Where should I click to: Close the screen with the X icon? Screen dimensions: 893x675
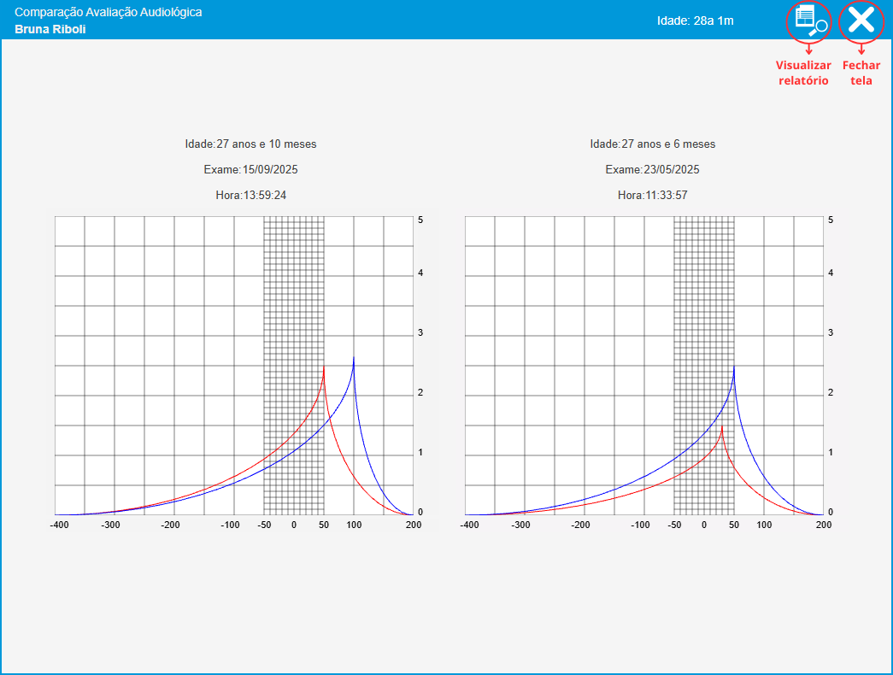[861, 21]
